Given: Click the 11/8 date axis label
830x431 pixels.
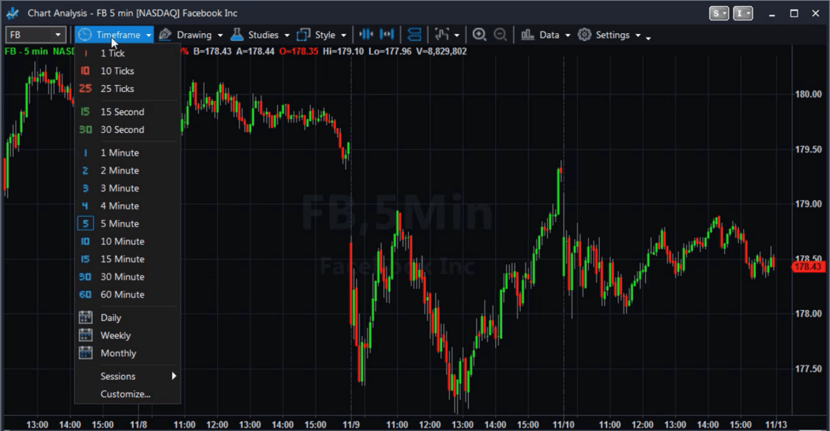Looking at the screenshot, I should coord(138,424).
